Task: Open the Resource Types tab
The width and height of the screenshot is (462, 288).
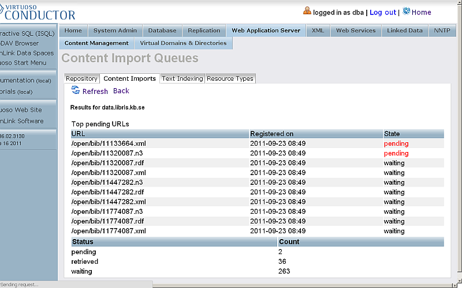Action: [x=230, y=78]
